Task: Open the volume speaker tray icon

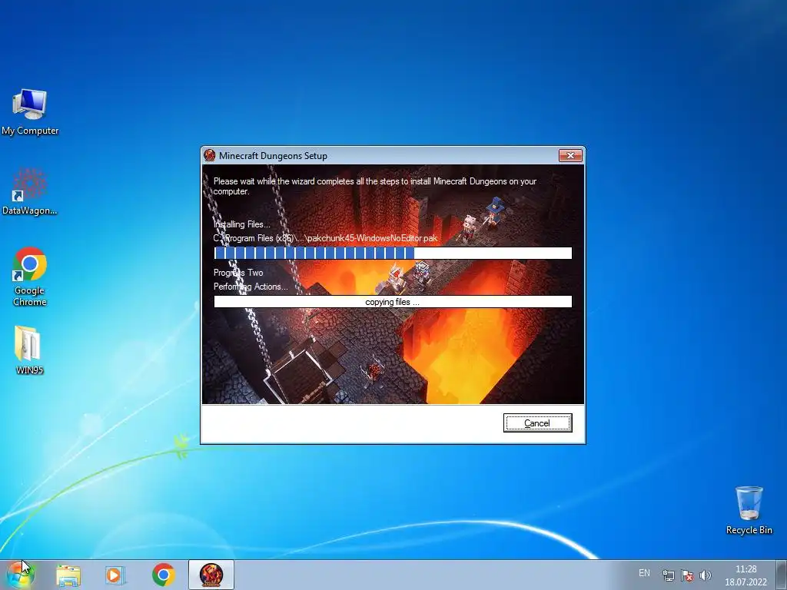Action: point(706,575)
